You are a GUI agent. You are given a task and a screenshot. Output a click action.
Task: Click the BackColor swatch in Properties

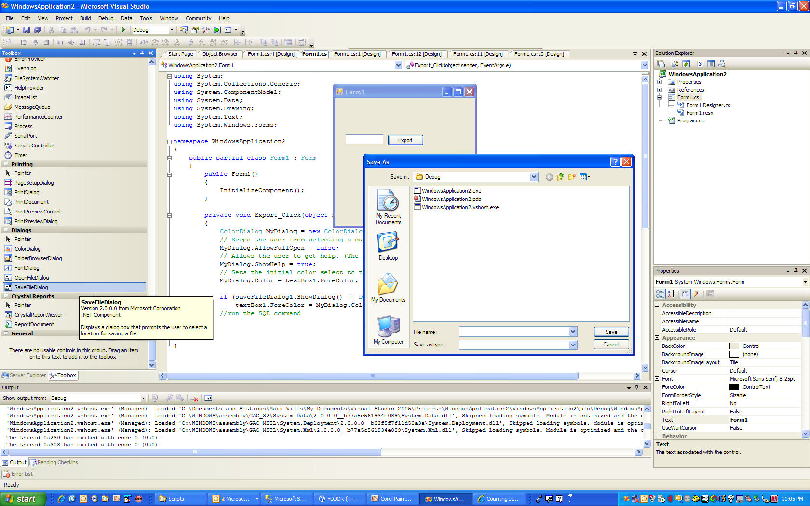click(x=735, y=346)
